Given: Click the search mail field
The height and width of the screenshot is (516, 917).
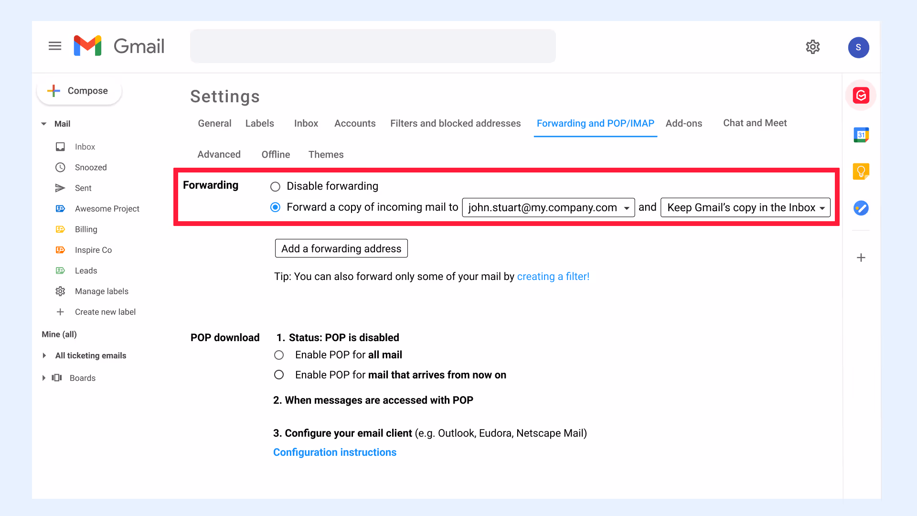Looking at the screenshot, I should 373,46.
